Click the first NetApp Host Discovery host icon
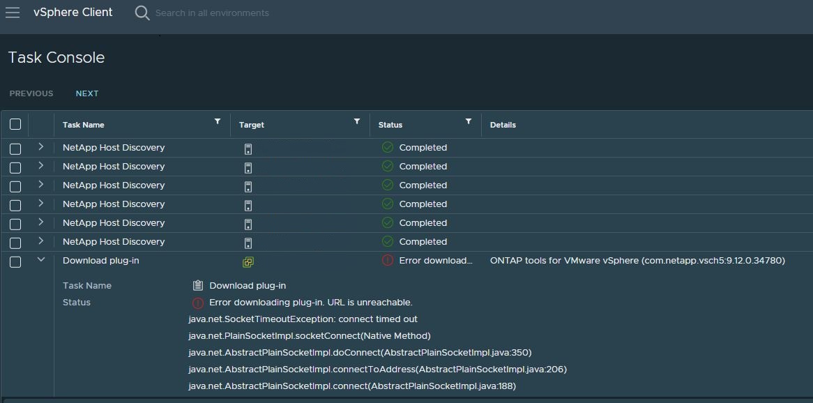Screen dimensions: 813x403 click(x=248, y=149)
